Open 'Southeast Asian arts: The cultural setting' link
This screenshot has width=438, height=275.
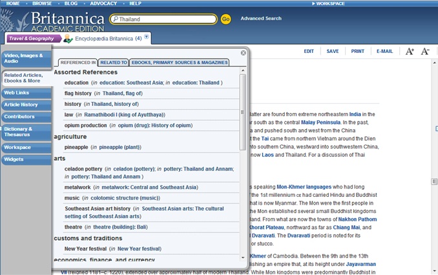point(144,212)
